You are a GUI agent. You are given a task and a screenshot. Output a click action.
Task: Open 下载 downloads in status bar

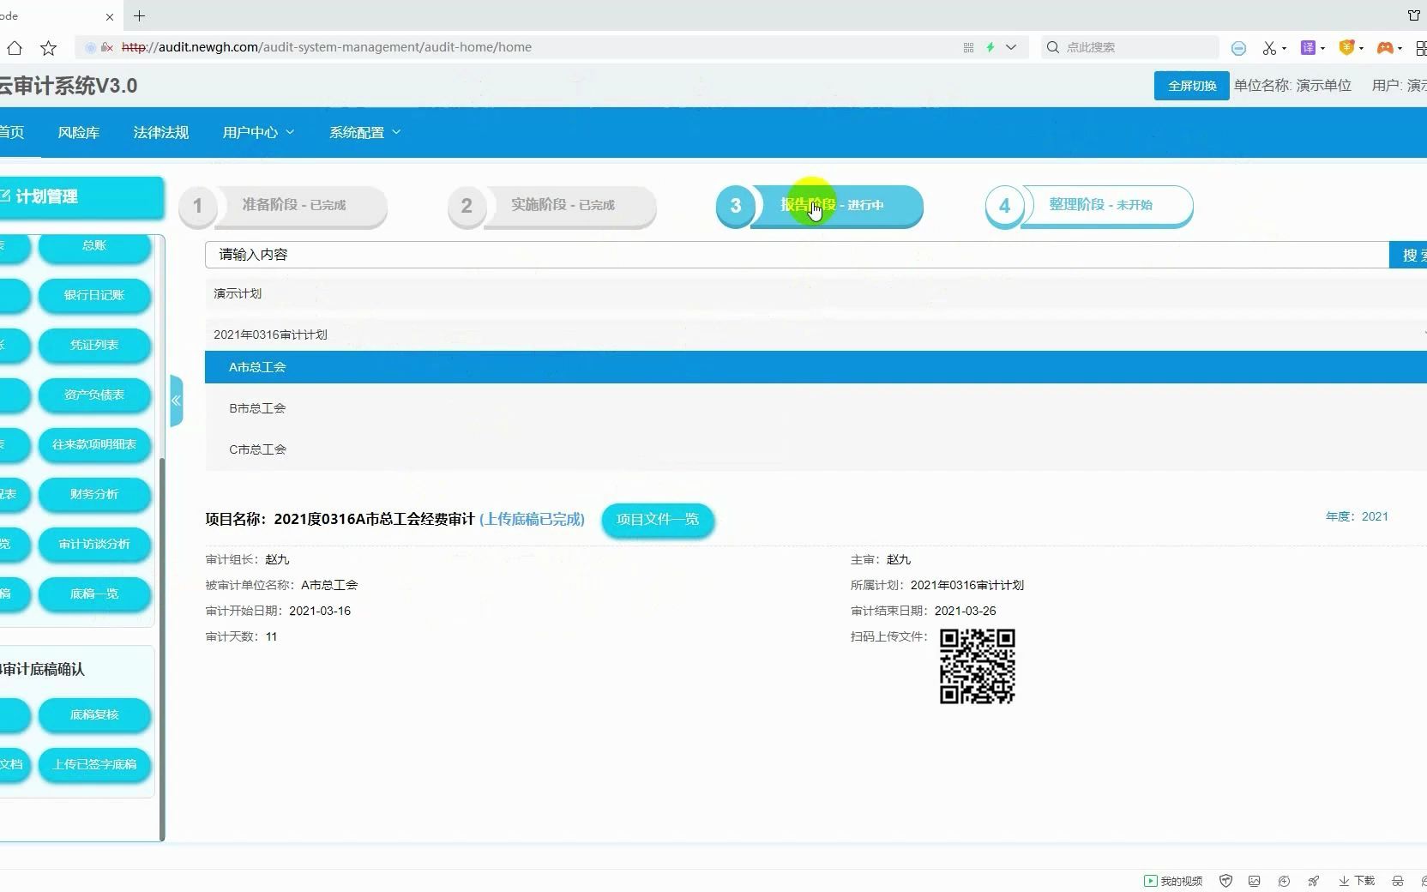click(x=1357, y=881)
